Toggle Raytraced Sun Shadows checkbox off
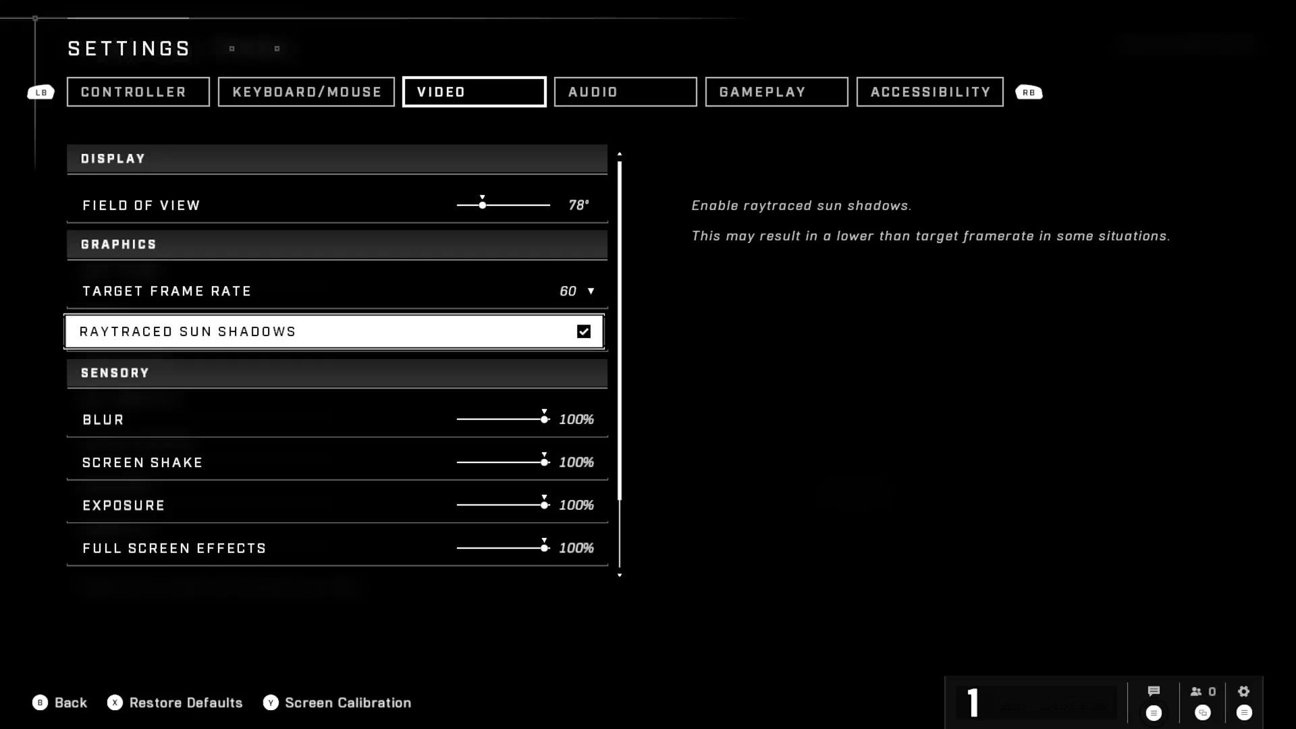This screenshot has width=1296, height=729. coord(584,331)
